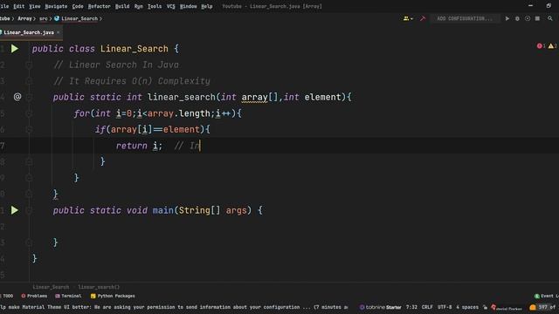
Task: Run the main method from the gutter arrow
Action: pos(15,210)
